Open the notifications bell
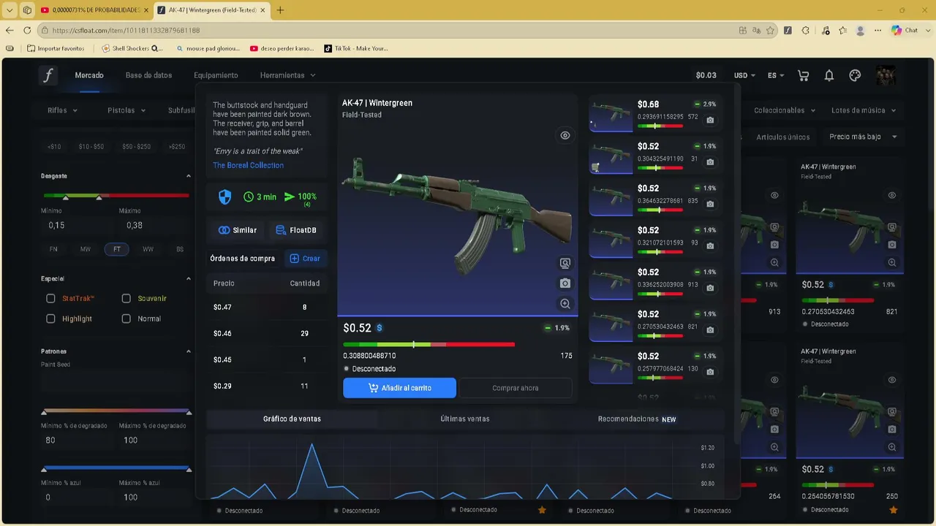 coord(829,75)
